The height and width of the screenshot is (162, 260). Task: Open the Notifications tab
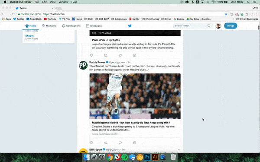(x=71, y=26)
